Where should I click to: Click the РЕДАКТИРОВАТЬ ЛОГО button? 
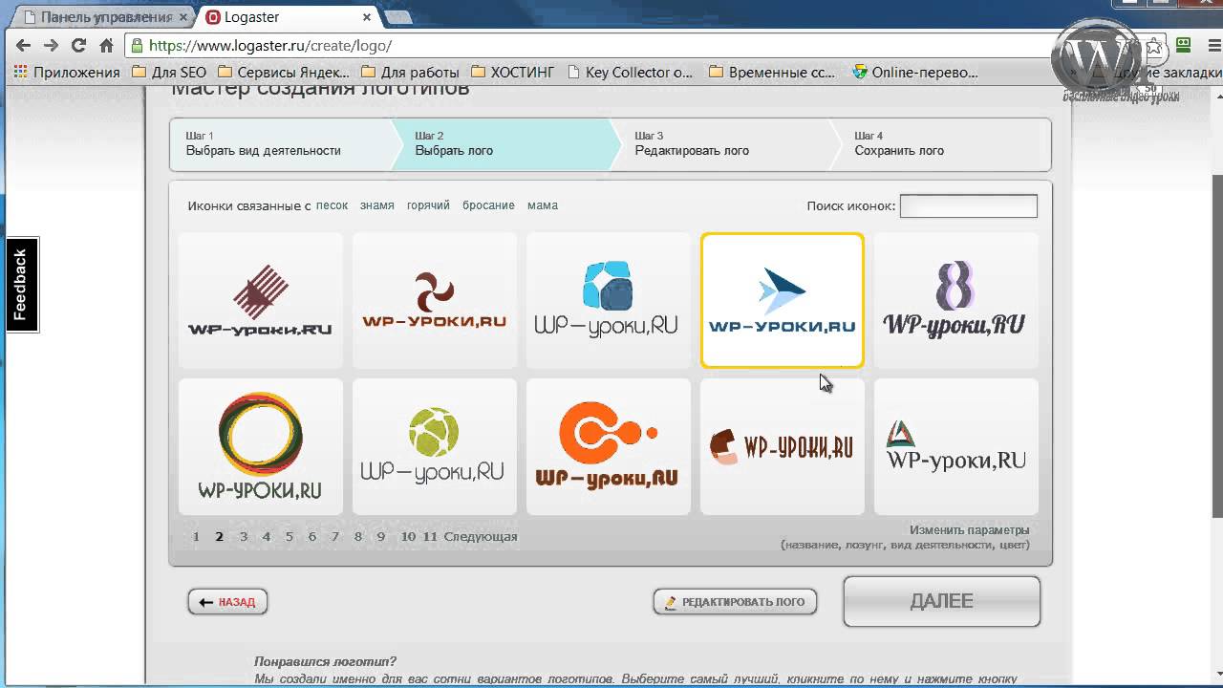pyautogui.click(x=735, y=602)
